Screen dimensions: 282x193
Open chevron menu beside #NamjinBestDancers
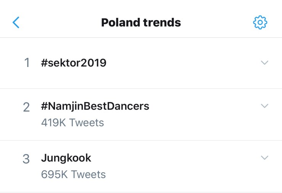[264, 106]
